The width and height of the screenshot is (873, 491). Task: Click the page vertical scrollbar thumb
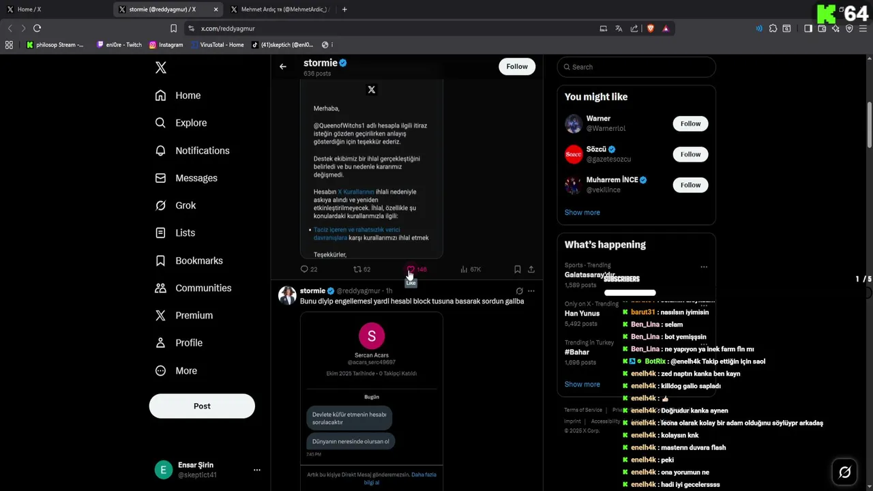pyautogui.click(x=870, y=124)
